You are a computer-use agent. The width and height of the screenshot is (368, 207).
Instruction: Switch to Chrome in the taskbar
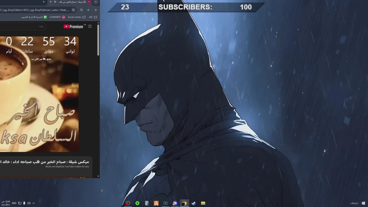point(184,203)
